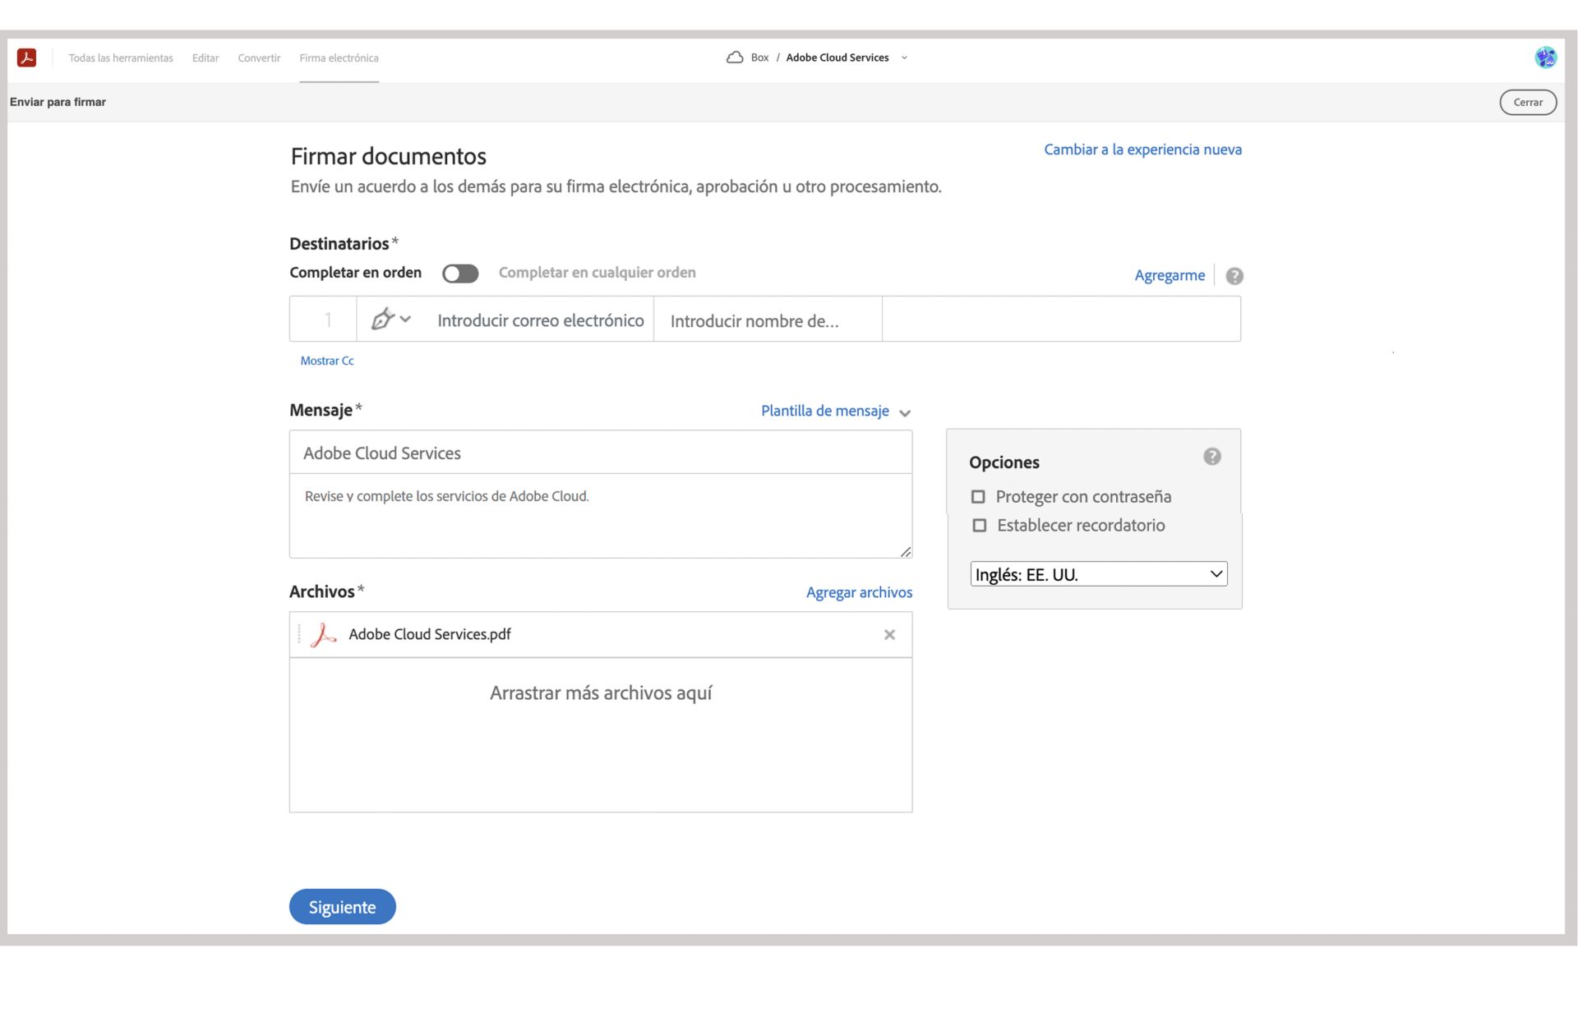The image size is (1578, 1017).
Task: Open the user profile avatar
Action: pyautogui.click(x=1545, y=58)
